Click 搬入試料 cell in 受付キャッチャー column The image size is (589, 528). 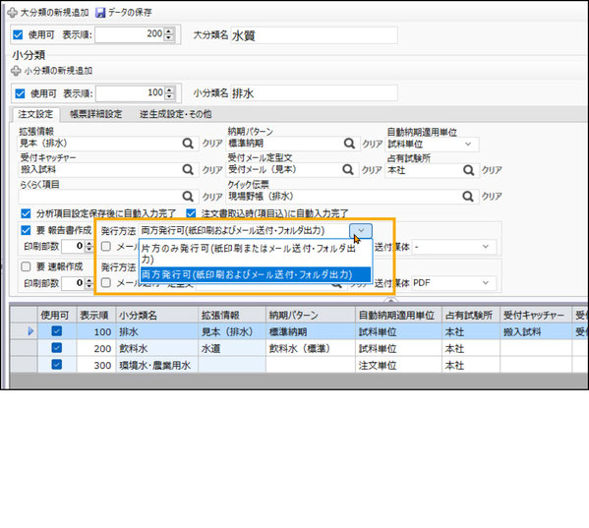(536, 331)
